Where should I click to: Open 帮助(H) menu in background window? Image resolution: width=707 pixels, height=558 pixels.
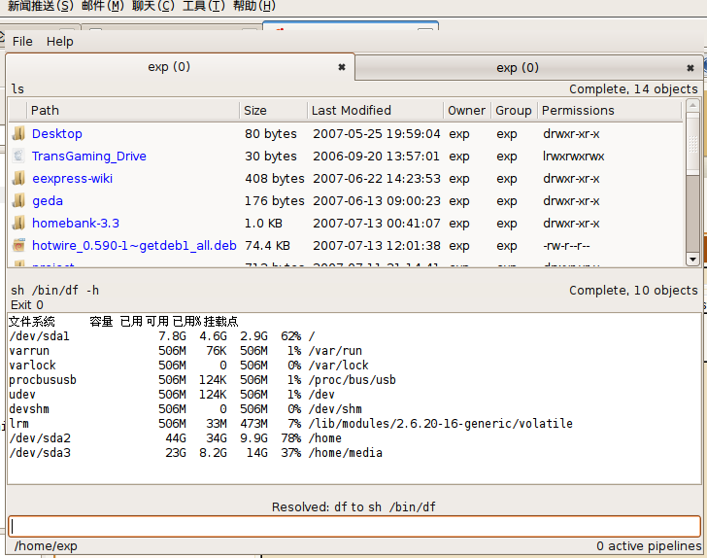(x=254, y=6)
